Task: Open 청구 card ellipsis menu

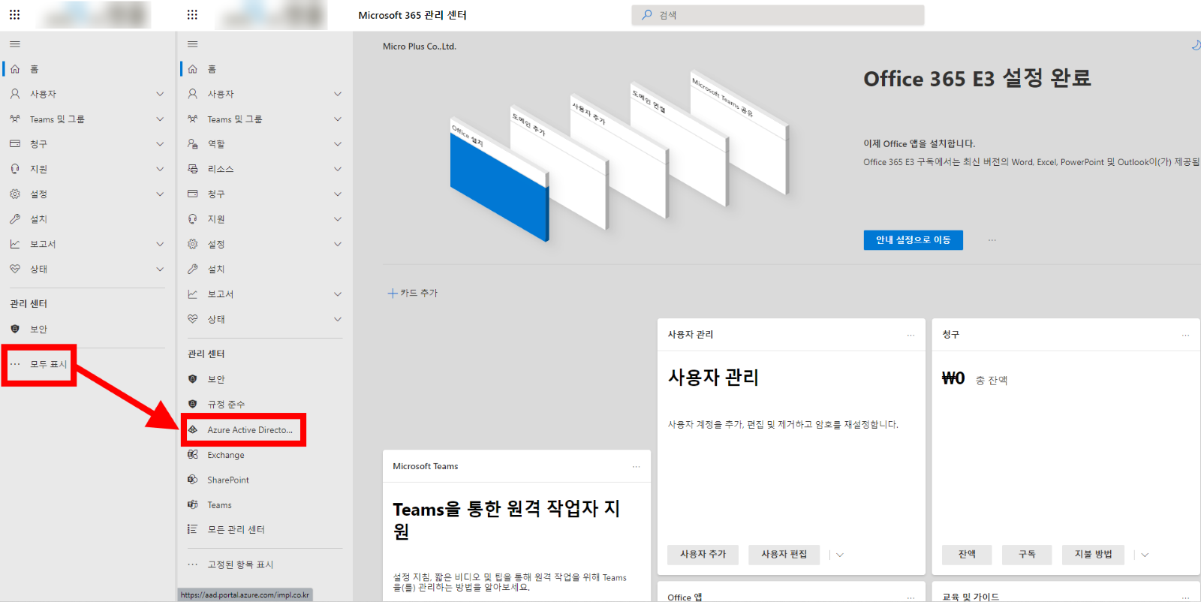Action: pyautogui.click(x=1185, y=335)
